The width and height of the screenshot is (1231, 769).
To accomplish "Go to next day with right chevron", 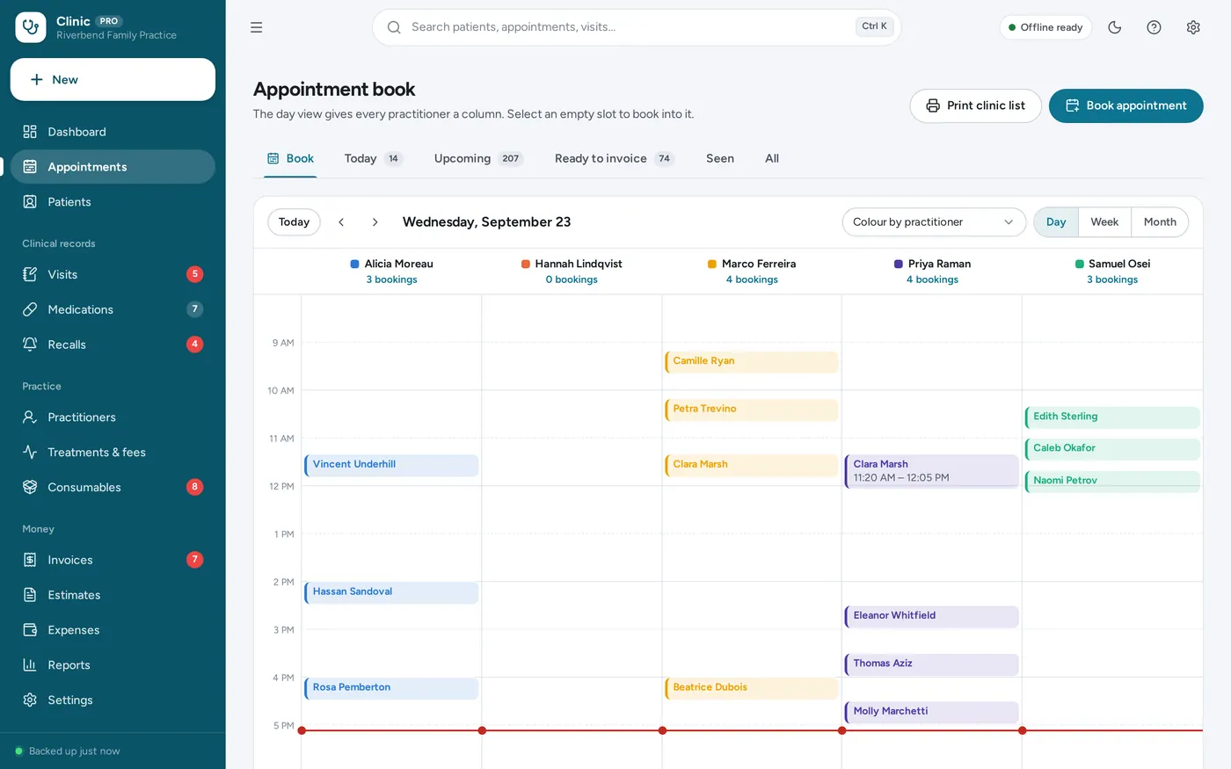I will 375,222.
